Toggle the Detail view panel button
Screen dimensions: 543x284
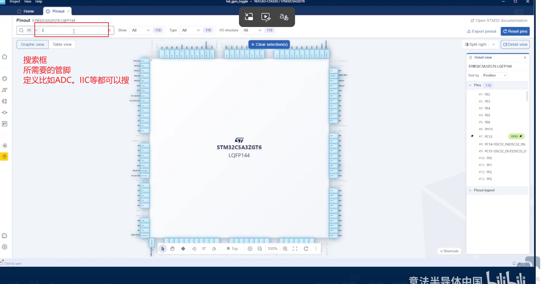pos(515,44)
